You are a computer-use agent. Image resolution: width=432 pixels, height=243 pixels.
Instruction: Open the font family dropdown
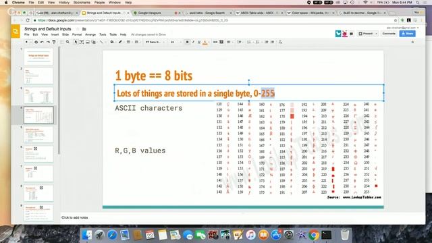[155, 42]
